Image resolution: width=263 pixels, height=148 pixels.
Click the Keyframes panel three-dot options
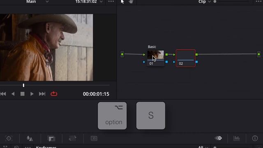coord(28,147)
